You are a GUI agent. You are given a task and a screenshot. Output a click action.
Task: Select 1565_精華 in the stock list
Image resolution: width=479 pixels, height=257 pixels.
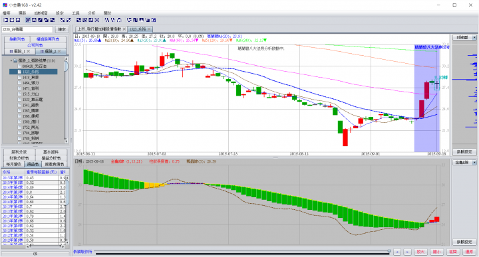(x=31, y=111)
